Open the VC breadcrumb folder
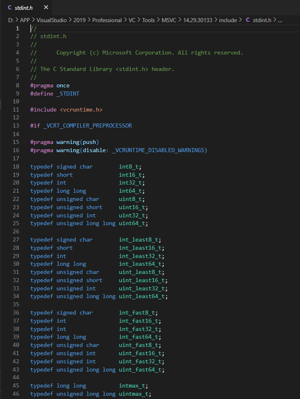300x399 pixels. coord(132,20)
